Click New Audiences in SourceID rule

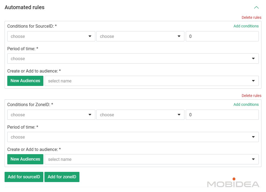25,81
